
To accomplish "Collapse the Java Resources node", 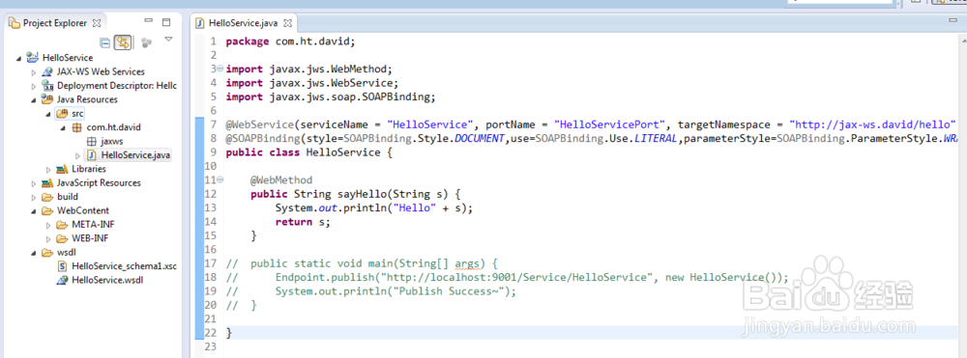I will pyautogui.click(x=33, y=99).
